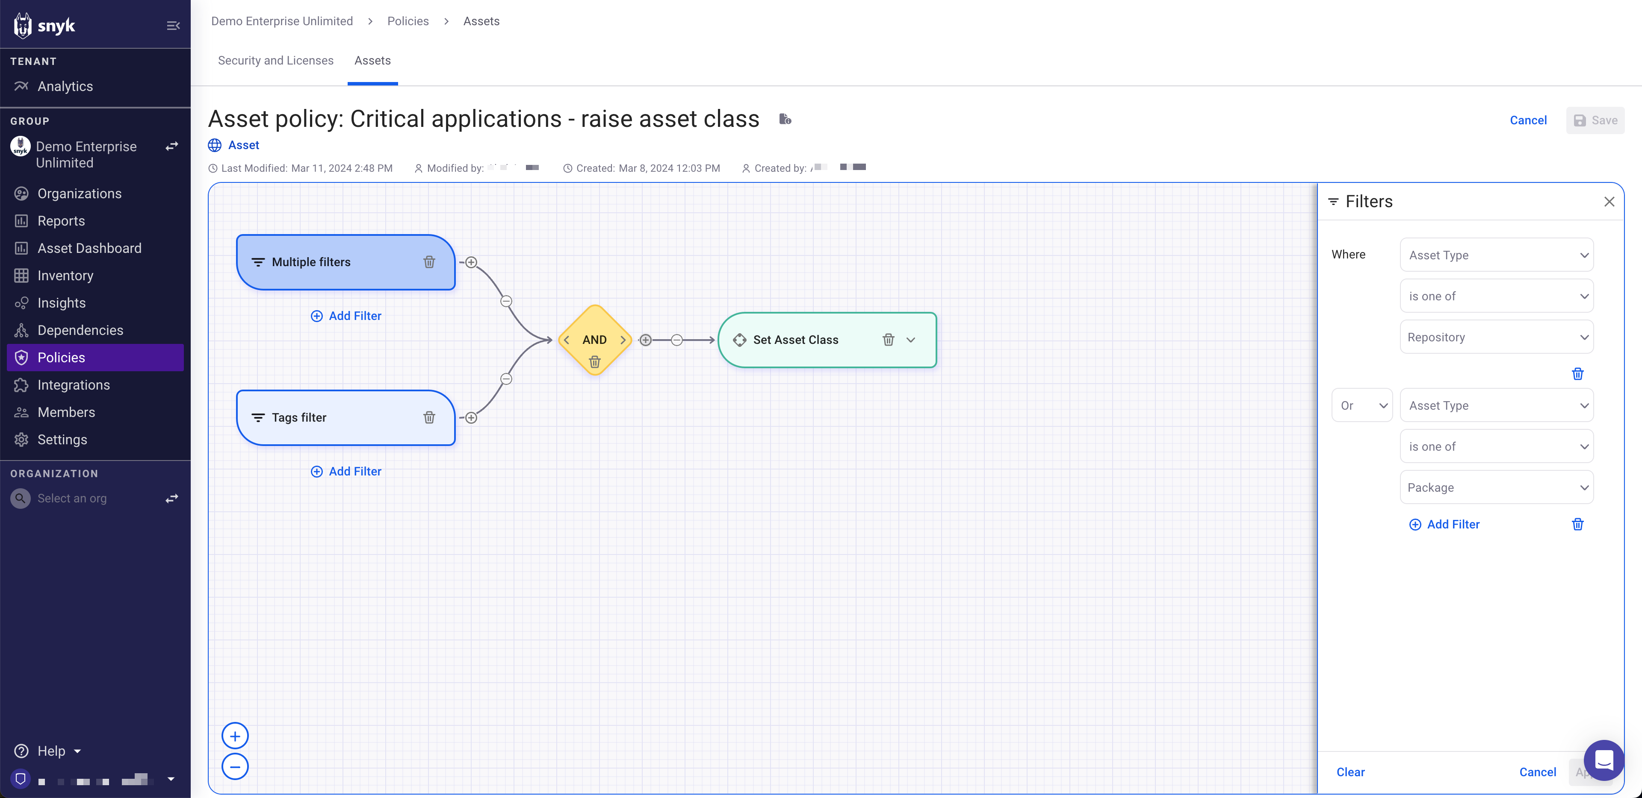This screenshot has width=1642, height=798.
Task: Delete the Tags filter node
Action: pos(429,417)
